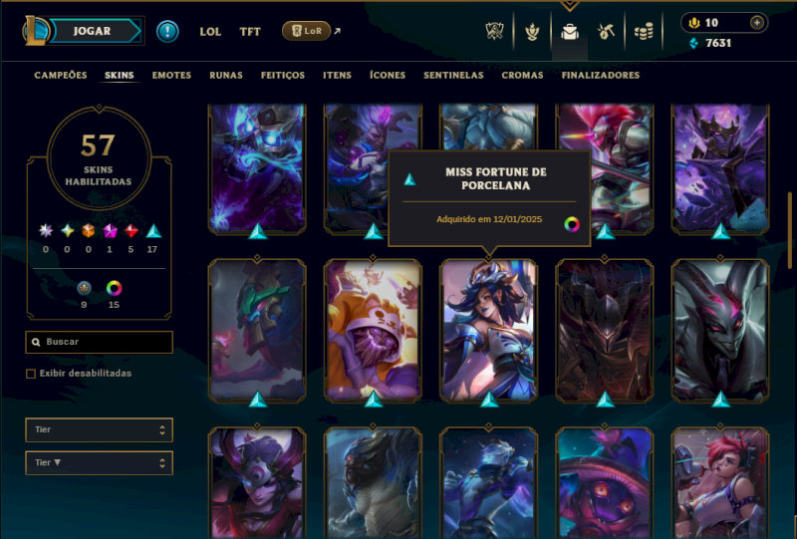Expand the first Tier dropdown
Screen dimensions: 797x539
[x=99, y=430]
